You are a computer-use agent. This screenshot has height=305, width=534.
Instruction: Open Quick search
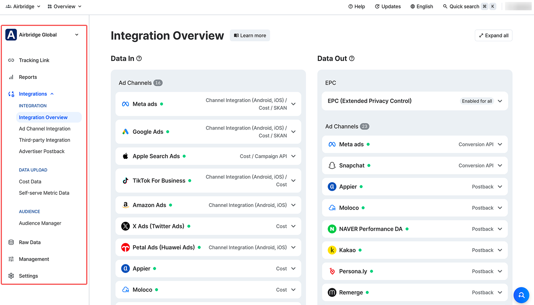click(x=470, y=6)
